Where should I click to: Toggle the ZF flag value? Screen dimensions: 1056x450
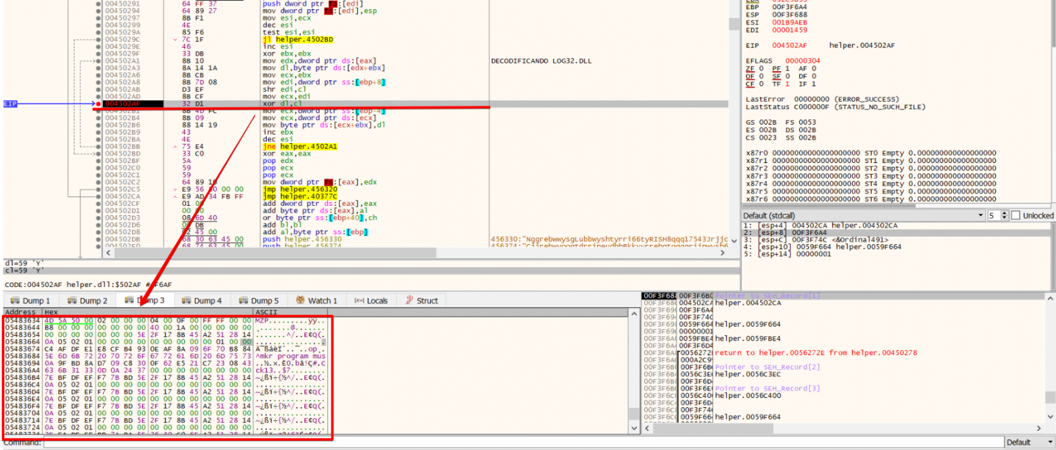[x=761, y=69]
